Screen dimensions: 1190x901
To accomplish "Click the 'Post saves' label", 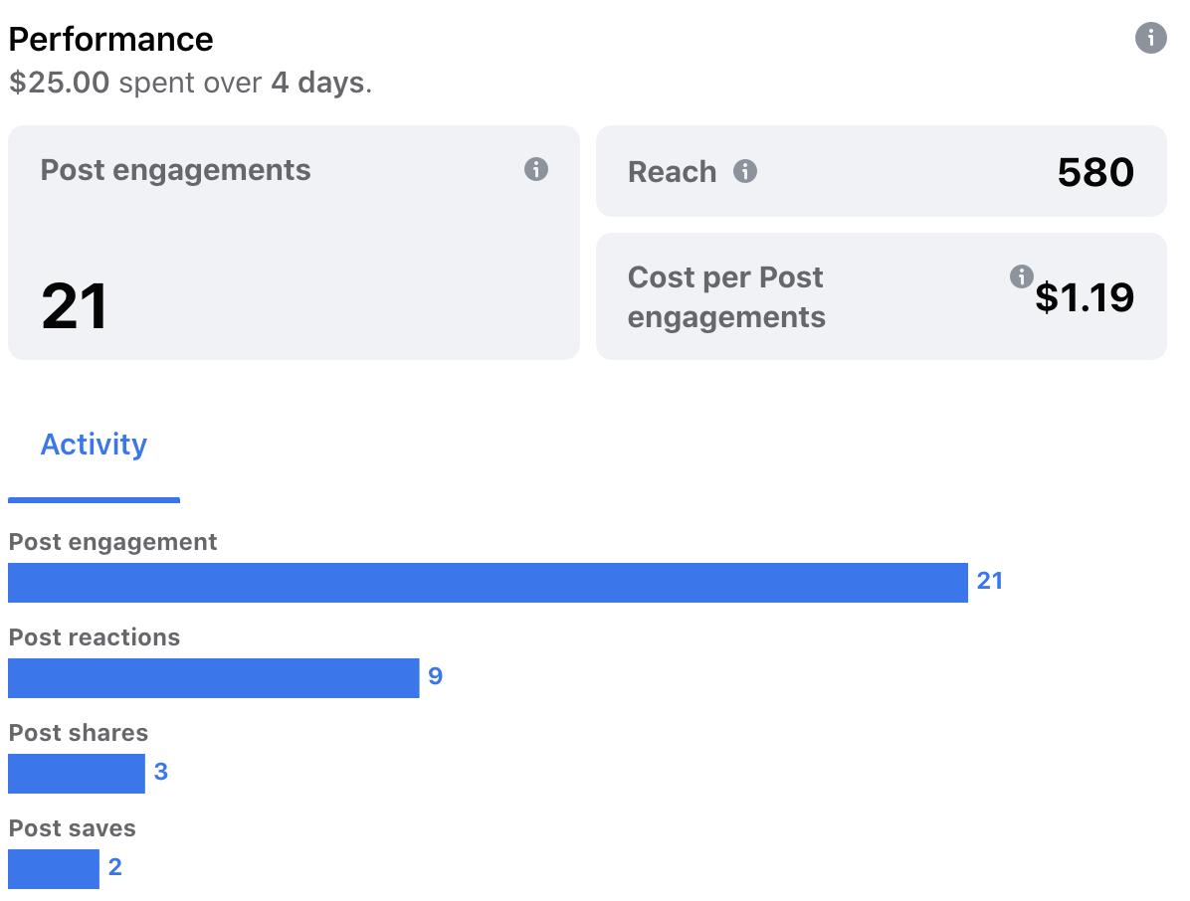I will (x=73, y=828).
